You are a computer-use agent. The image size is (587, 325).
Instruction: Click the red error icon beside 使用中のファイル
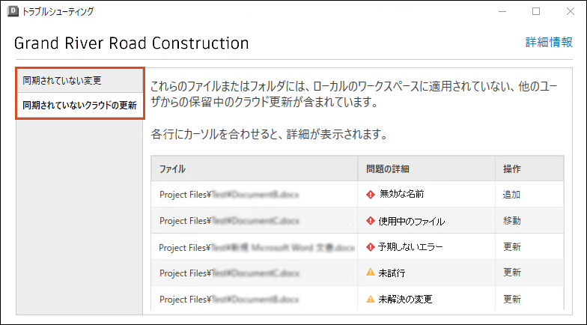click(370, 221)
